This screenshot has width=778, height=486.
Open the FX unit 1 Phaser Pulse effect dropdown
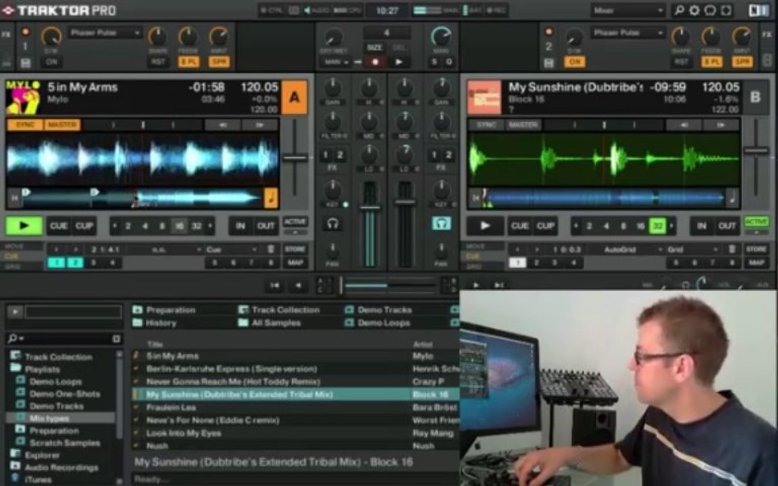click(105, 33)
